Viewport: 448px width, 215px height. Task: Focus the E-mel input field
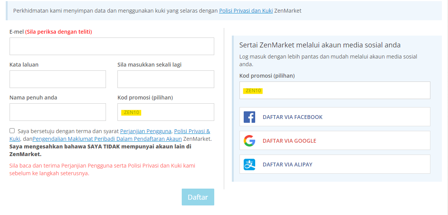tap(112, 46)
